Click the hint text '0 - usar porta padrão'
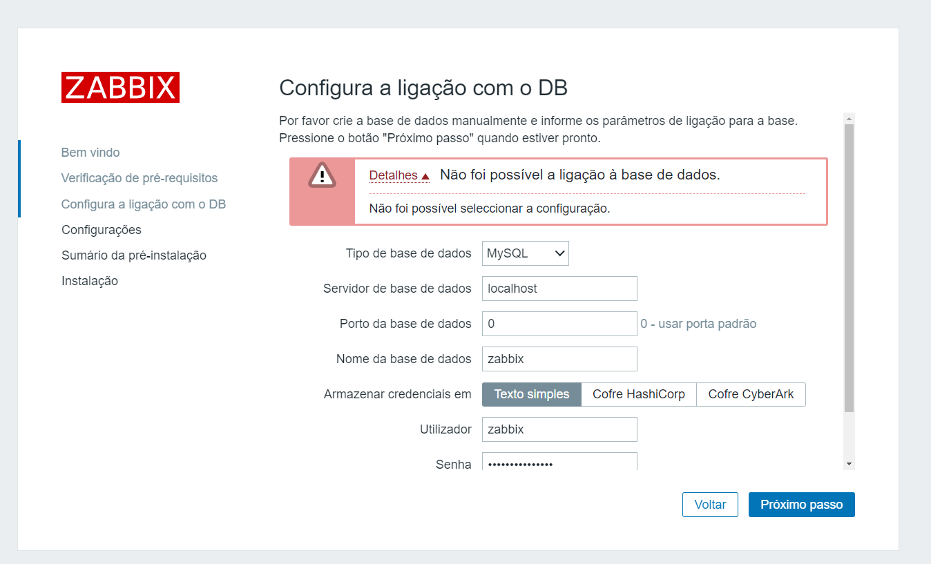Viewport: 931px width, 564px height. click(698, 324)
